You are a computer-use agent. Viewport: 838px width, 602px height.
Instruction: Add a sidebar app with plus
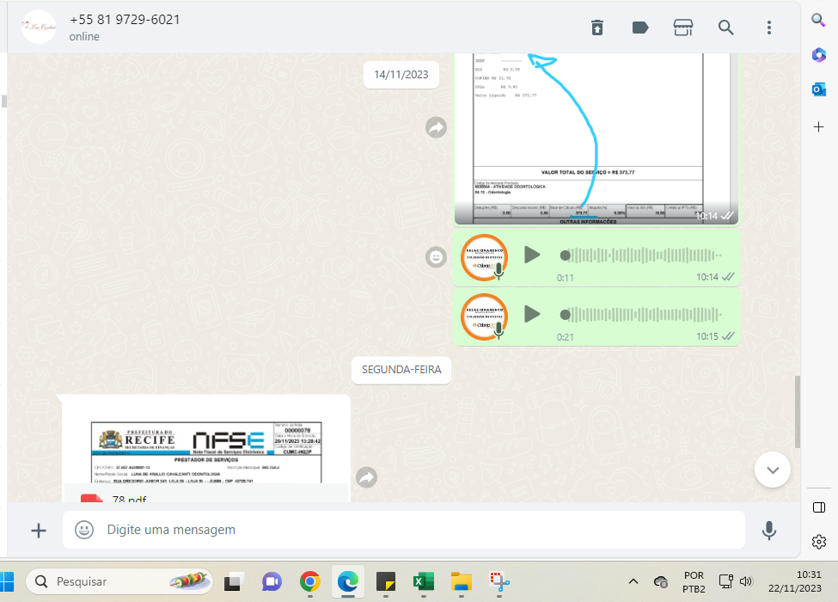click(819, 126)
